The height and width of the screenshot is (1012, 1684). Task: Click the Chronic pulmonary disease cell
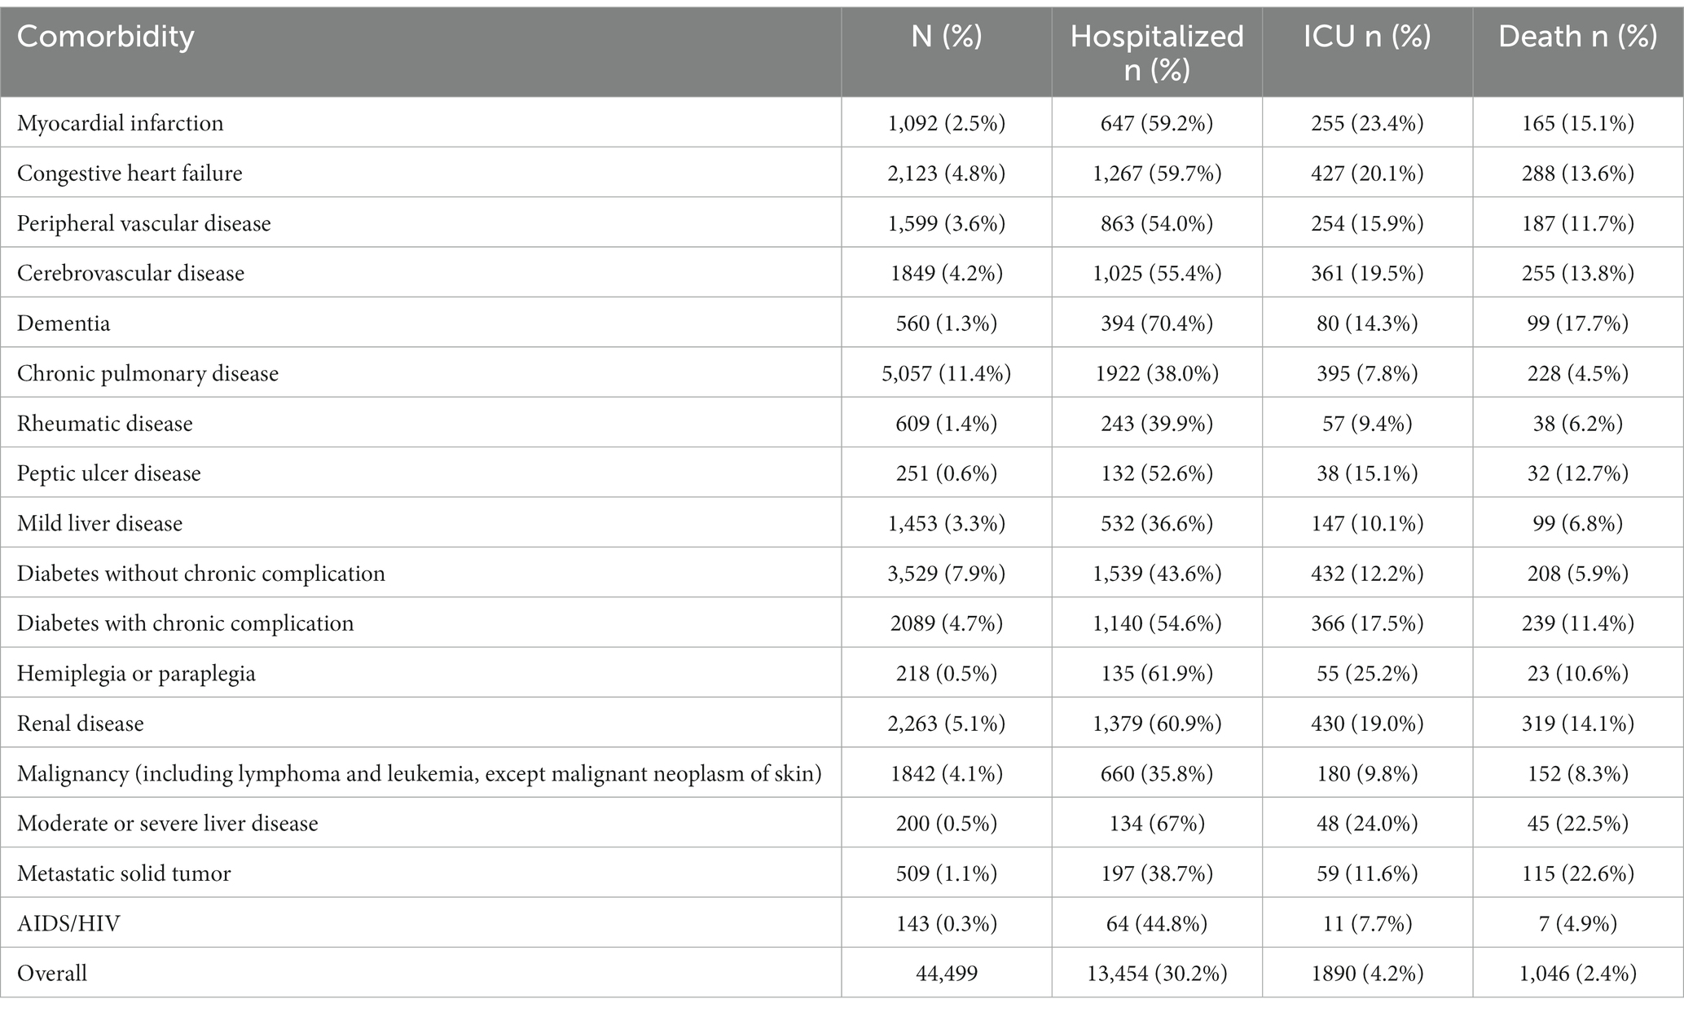point(147,373)
